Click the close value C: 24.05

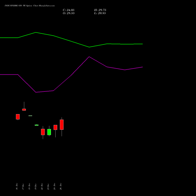69,10
